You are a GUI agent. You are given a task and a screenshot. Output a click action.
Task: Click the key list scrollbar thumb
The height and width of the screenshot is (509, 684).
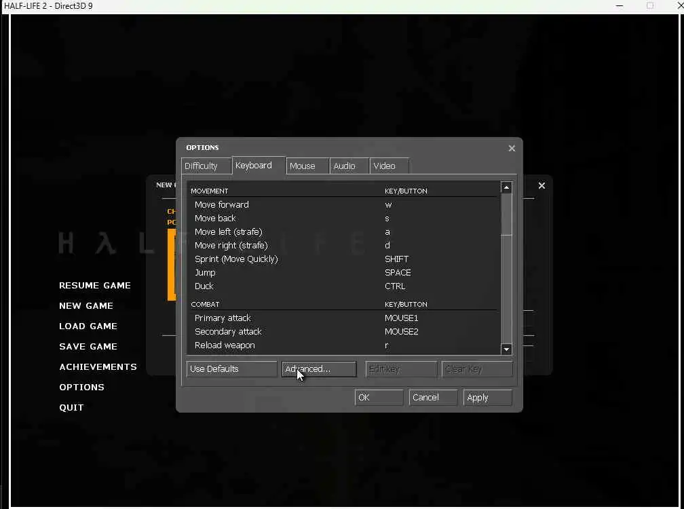[506, 214]
